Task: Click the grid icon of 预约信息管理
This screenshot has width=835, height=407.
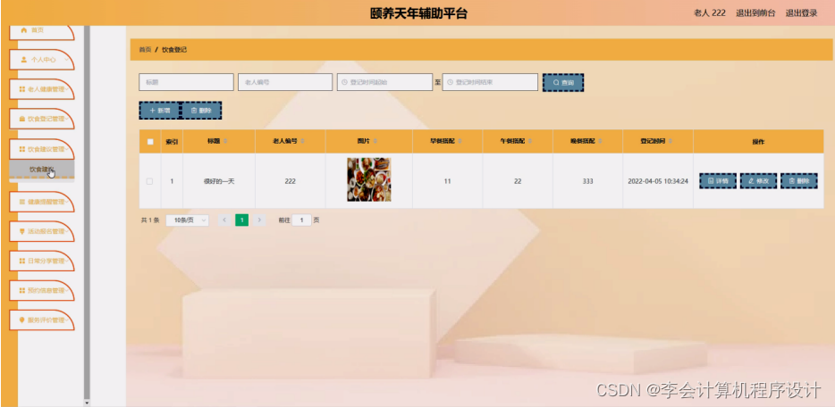Action: click(22, 291)
